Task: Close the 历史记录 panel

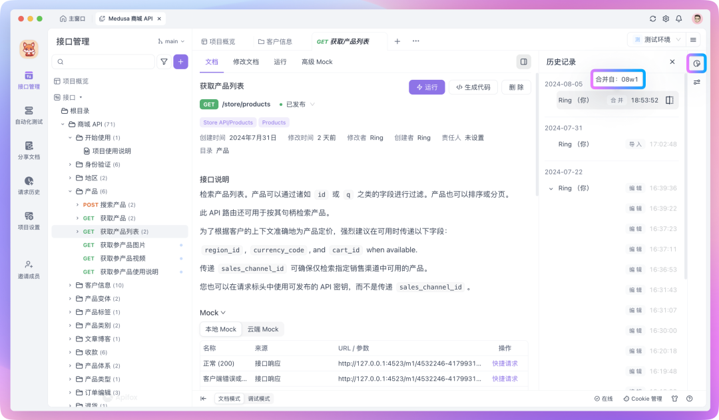Action: (x=672, y=62)
